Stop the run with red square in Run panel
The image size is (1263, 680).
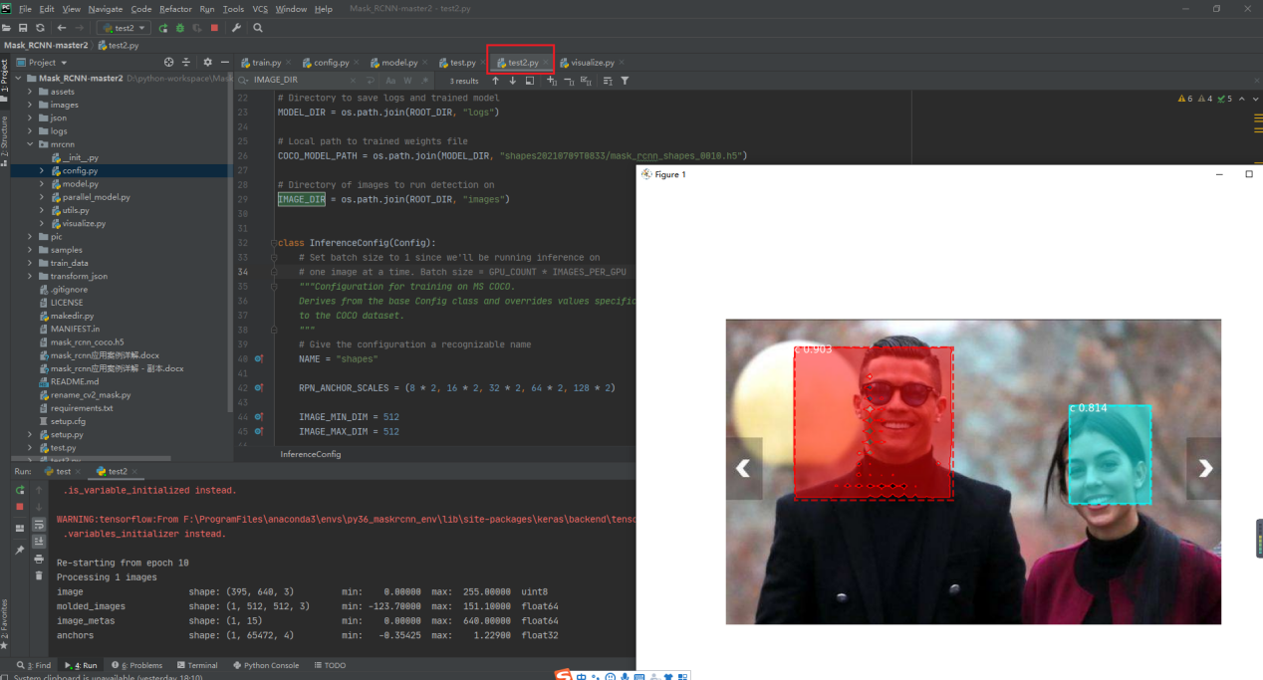(20, 506)
